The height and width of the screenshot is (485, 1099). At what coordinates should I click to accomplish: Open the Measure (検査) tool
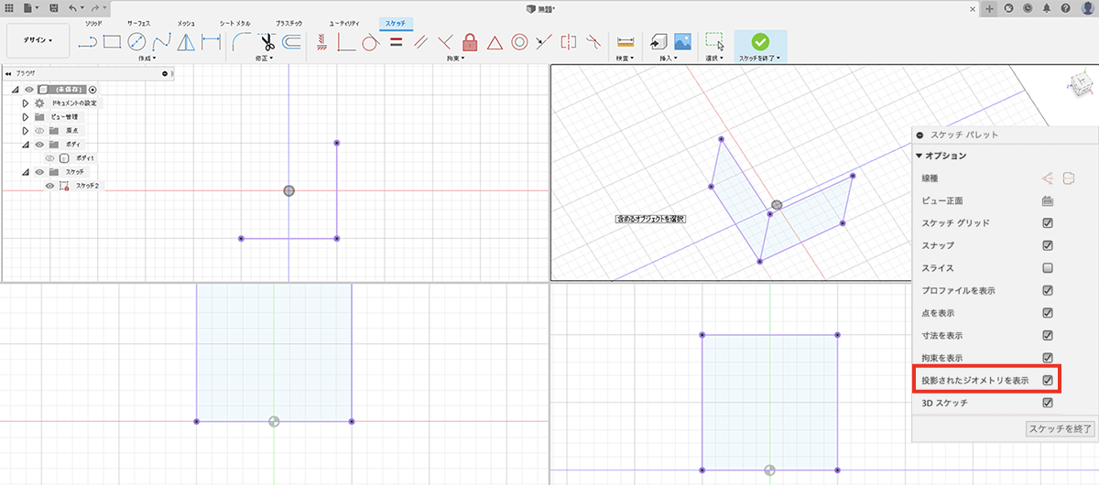click(x=626, y=41)
